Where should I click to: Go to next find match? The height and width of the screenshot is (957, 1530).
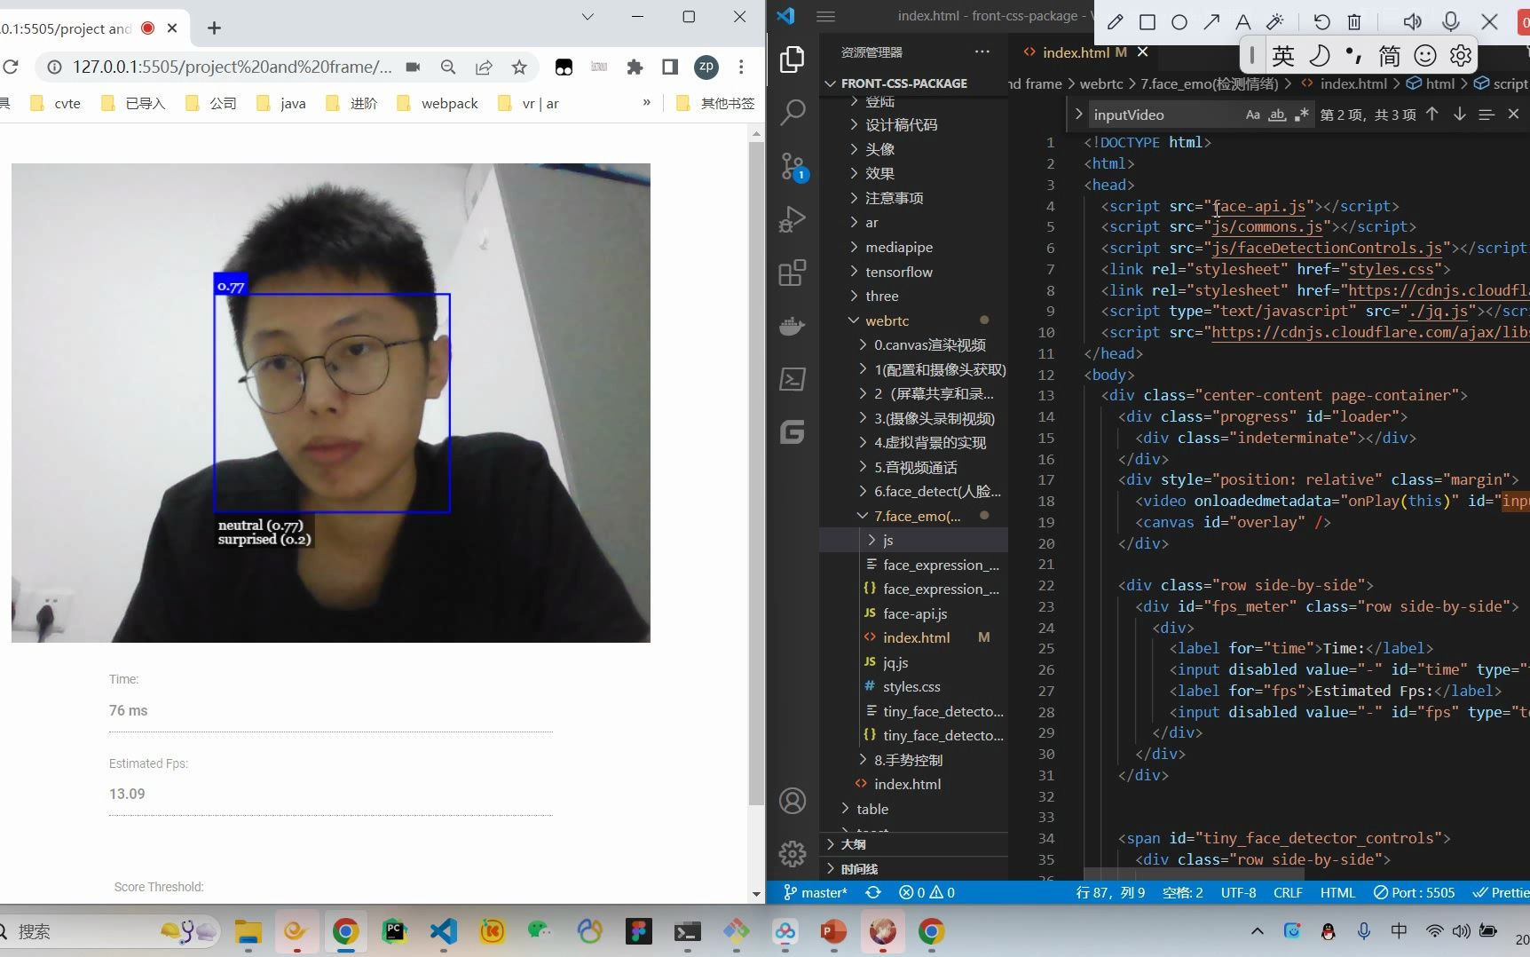1459,115
